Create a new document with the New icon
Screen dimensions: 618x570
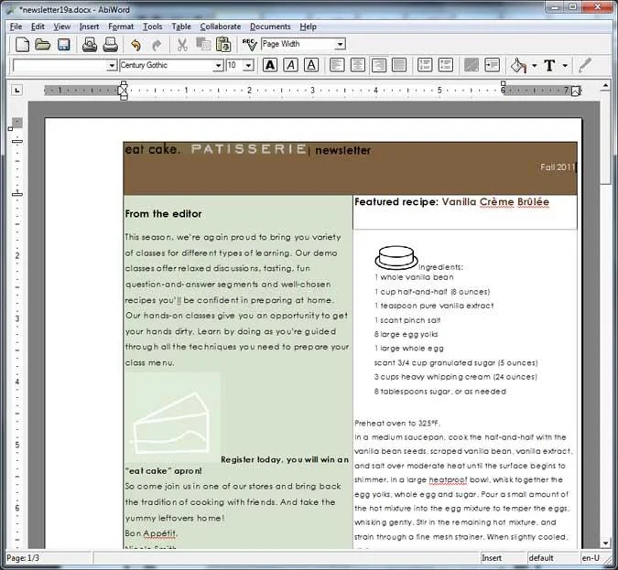tap(22, 45)
